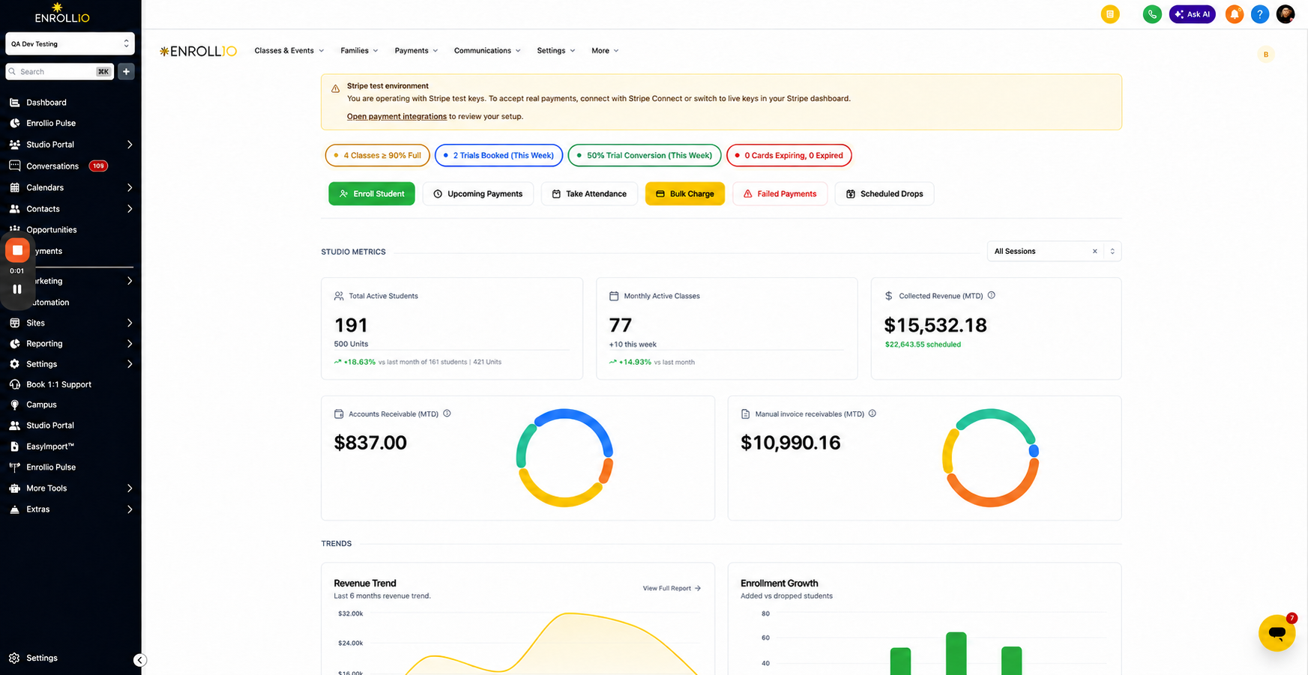Open the All Sessions dropdown arrows
The width and height of the screenshot is (1308, 675).
click(x=1112, y=252)
